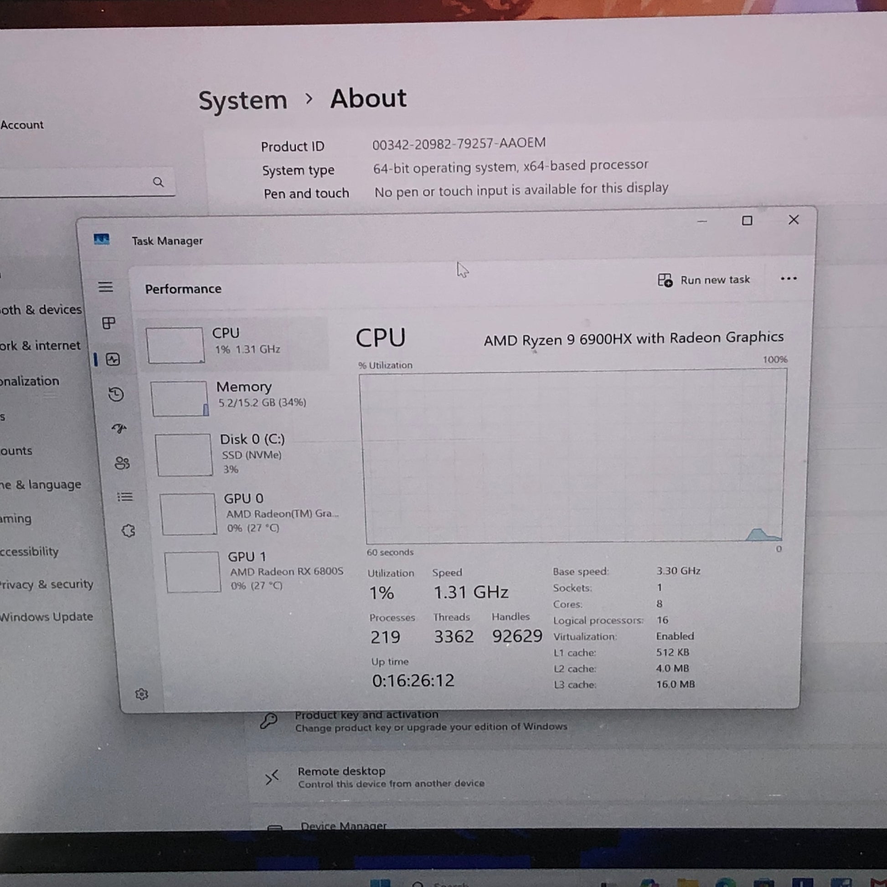Click the key icon beside Product key
The height and width of the screenshot is (887, 887).
pyautogui.click(x=268, y=721)
